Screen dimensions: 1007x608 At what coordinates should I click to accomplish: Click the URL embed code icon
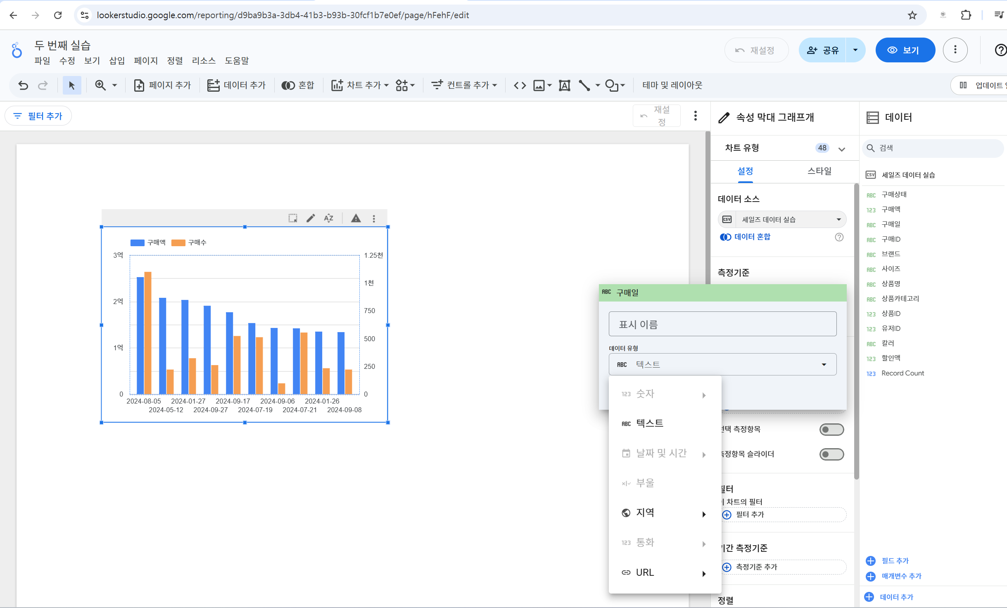click(520, 85)
